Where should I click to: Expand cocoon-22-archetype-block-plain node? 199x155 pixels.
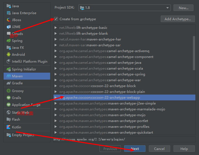(x=56, y=92)
